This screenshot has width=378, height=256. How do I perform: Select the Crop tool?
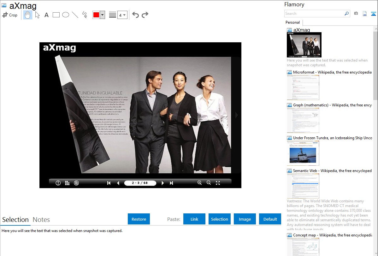click(10, 15)
